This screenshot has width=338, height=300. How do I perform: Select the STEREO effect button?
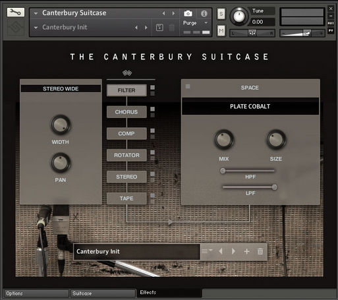click(x=127, y=177)
